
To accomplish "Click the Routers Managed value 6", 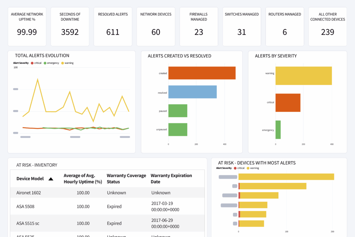I will pos(285,32).
